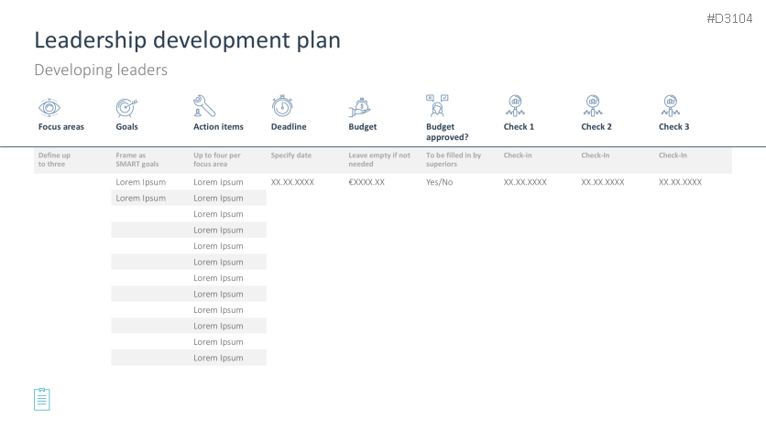Viewport: 766px width, 430px height.
Task: Click the eye icon above Focus areas
Action: point(49,106)
